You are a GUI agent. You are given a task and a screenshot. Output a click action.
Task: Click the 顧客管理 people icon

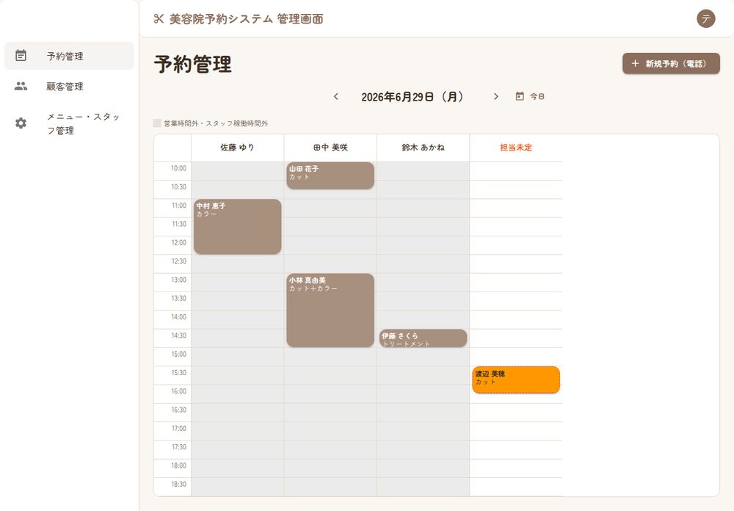(21, 86)
